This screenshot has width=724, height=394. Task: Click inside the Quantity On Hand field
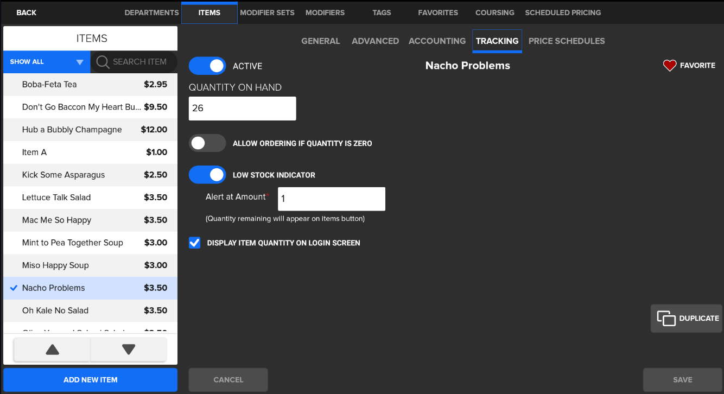242,108
